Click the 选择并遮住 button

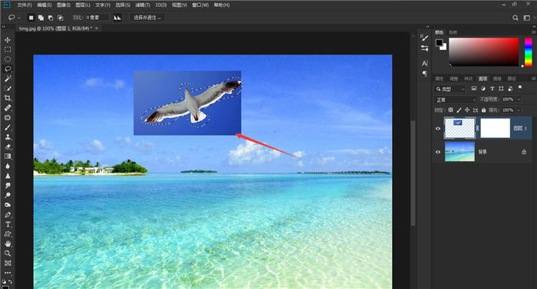point(147,18)
